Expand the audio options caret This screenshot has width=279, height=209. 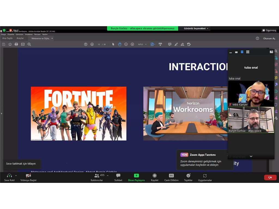click(16, 176)
